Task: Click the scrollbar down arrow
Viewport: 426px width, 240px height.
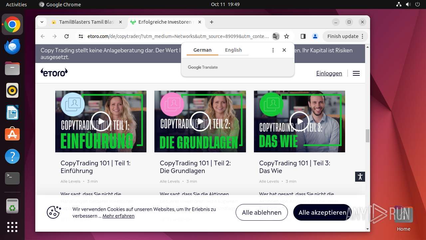Action: (367, 229)
